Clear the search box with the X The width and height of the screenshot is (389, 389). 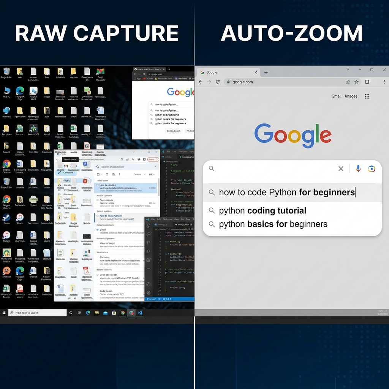(x=341, y=169)
